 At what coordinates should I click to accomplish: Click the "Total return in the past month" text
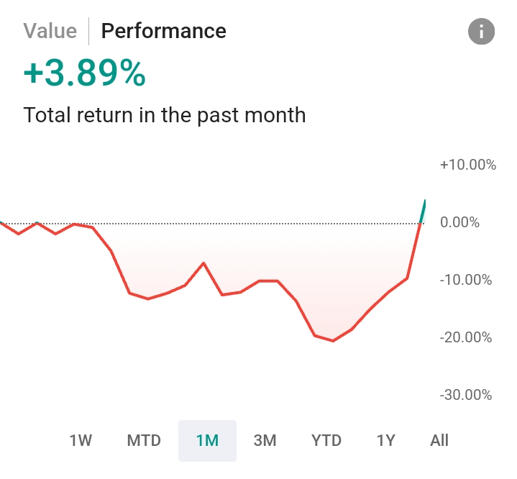pos(165,115)
